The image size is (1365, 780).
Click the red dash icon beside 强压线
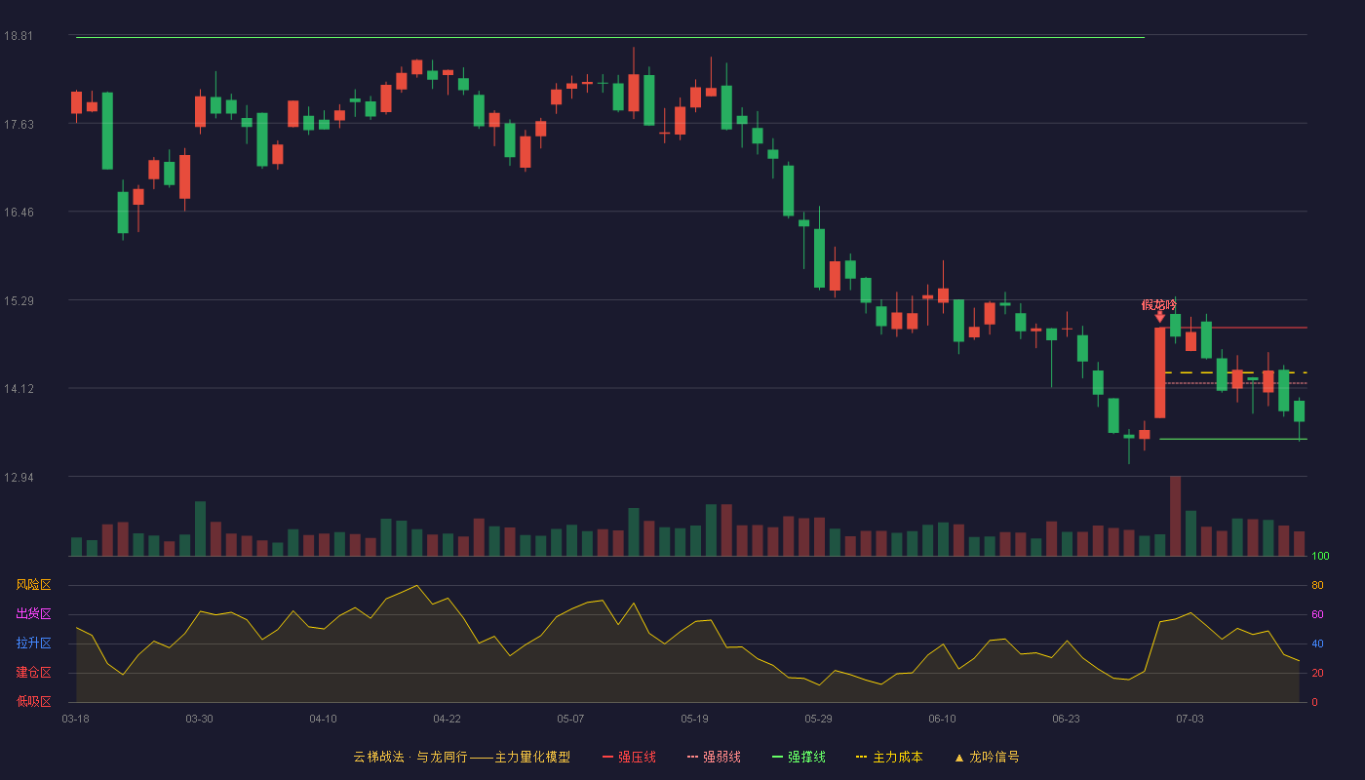[x=607, y=758]
